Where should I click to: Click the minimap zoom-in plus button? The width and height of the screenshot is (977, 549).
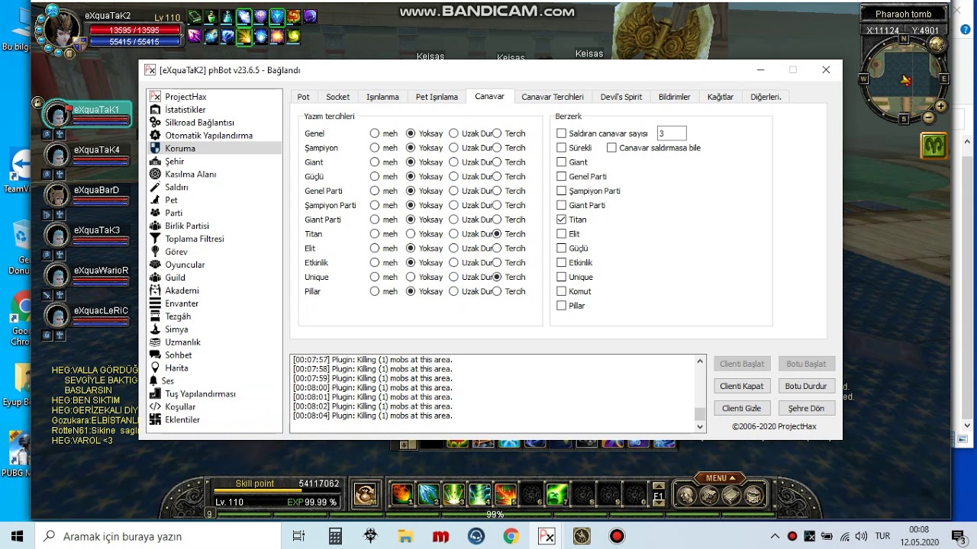[x=940, y=107]
